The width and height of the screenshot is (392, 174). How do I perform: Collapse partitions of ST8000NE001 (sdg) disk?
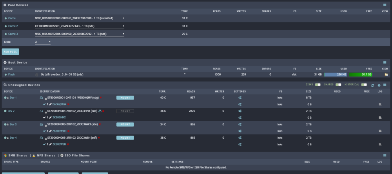point(46,99)
